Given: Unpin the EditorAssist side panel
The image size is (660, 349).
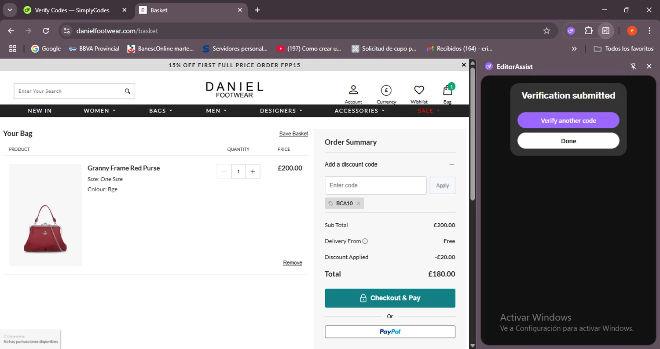Looking at the screenshot, I should pos(633,66).
